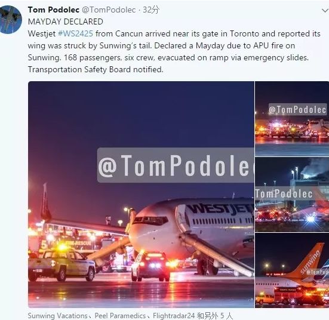Open the @TomPodolec handle link

pos(109,10)
